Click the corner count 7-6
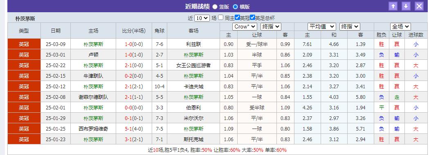429x155 pixels. tap(159, 44)
